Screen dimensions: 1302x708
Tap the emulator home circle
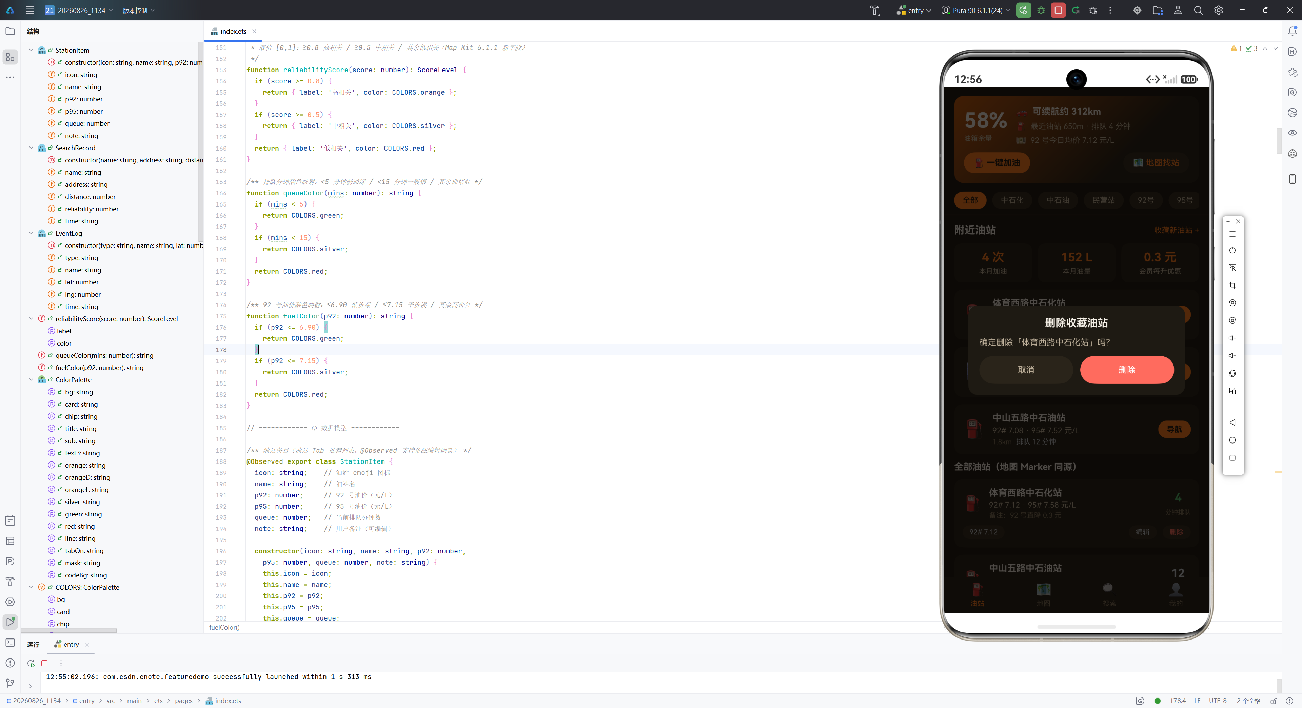(x=1232, y=440)
